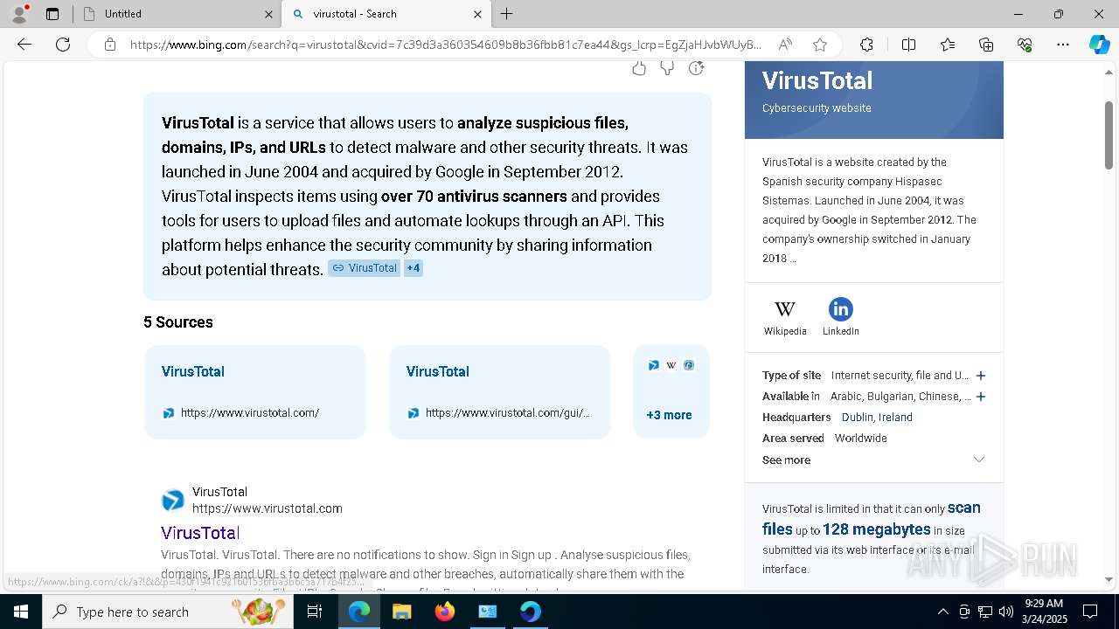Expand Available in plus button

[981, 397]
